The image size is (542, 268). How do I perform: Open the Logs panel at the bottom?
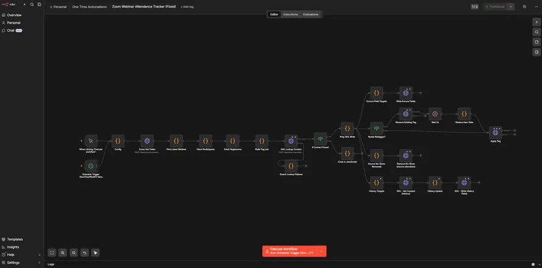[x=51, y=264]
